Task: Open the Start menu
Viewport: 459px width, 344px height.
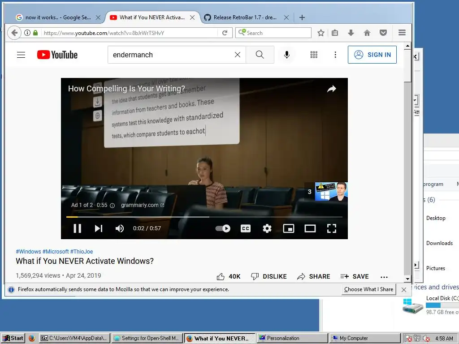Action: pyautogui.click(x=13, y=338)
